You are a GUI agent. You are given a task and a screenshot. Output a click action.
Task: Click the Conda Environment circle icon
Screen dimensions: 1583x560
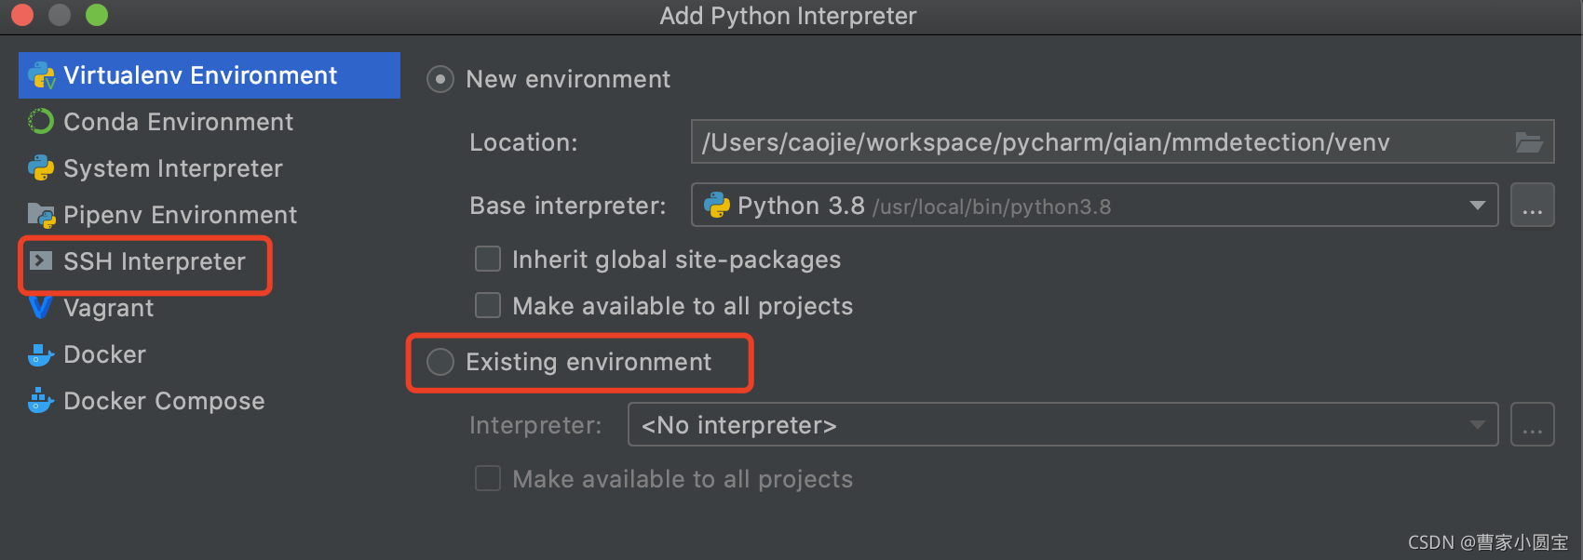[x=41, y=122]
